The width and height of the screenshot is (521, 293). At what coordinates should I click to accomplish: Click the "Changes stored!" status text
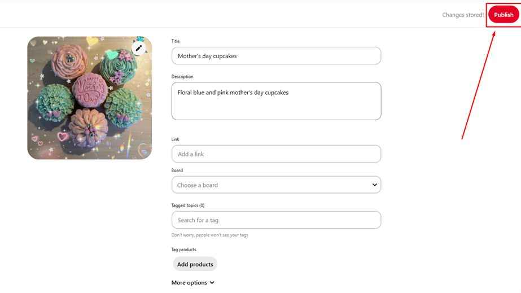point(462,15)
